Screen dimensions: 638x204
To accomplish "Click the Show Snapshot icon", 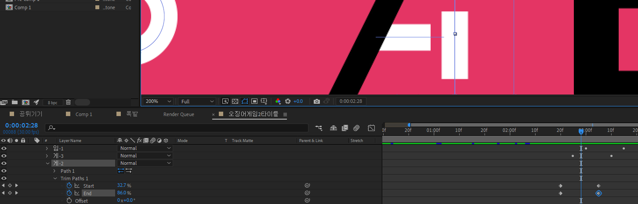I will click(326, 101).
